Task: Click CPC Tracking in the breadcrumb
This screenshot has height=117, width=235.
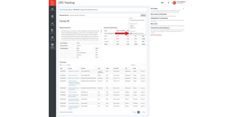Action: pos(63,10)
